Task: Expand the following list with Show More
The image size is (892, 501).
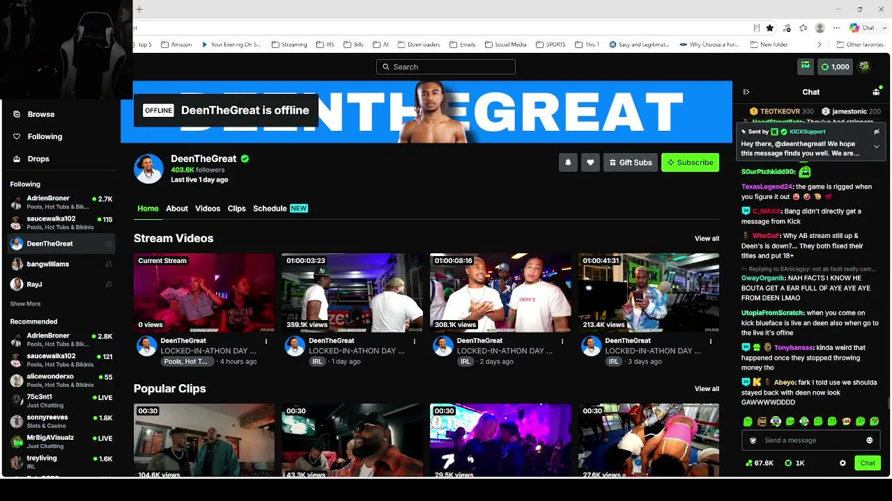Action: click(25, 304)
